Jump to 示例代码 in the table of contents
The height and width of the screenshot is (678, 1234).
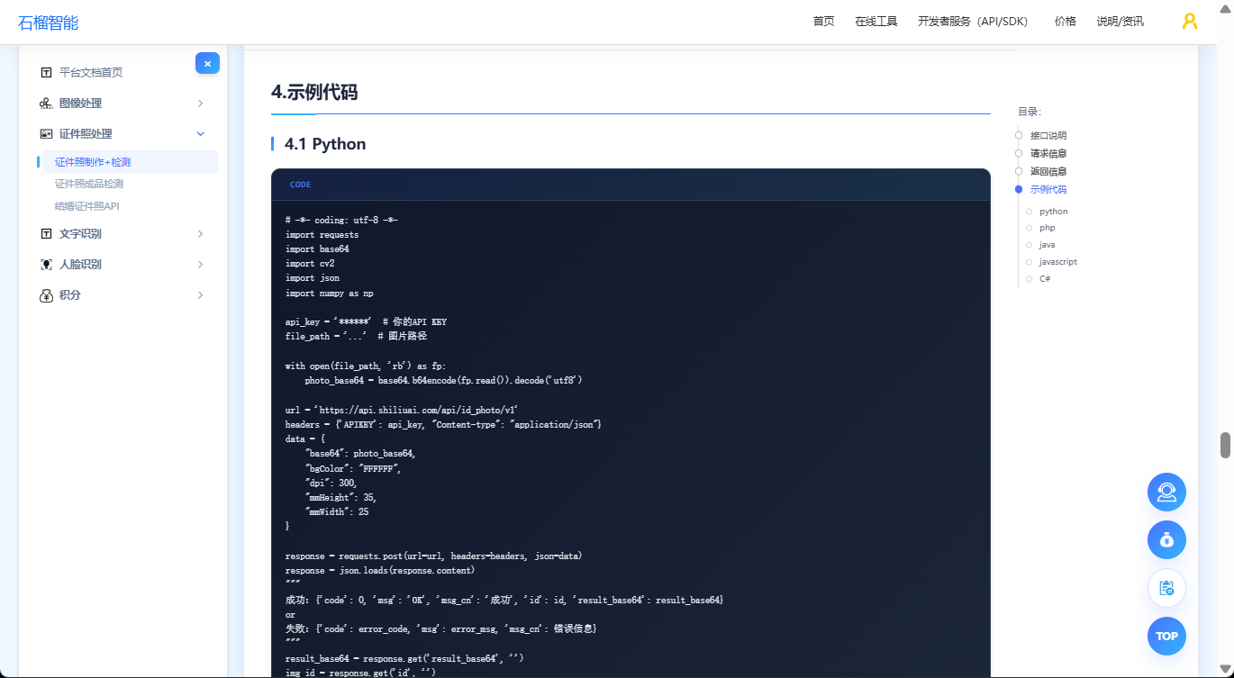point(1048,189)
